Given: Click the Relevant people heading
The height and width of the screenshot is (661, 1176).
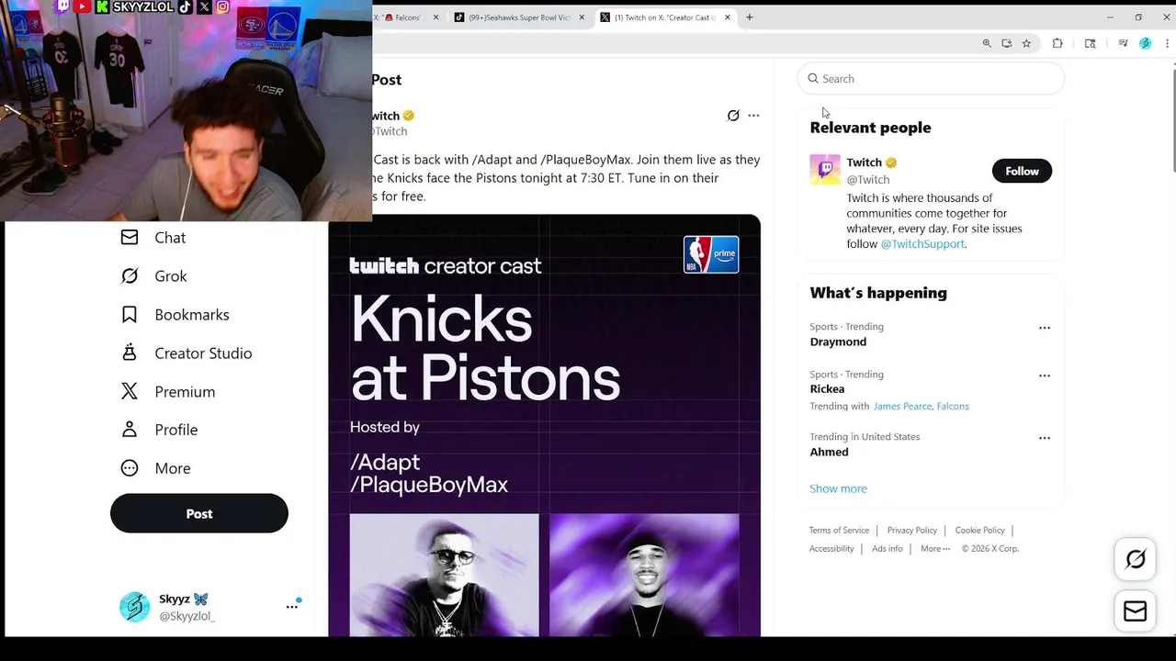Looking at the screenshot, I should pyautogui.click(x=870, y=128).
